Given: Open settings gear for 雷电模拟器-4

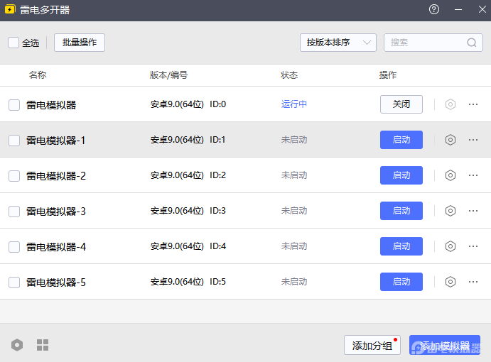Looking at the screenshot, I should click(x=450, y=246).
